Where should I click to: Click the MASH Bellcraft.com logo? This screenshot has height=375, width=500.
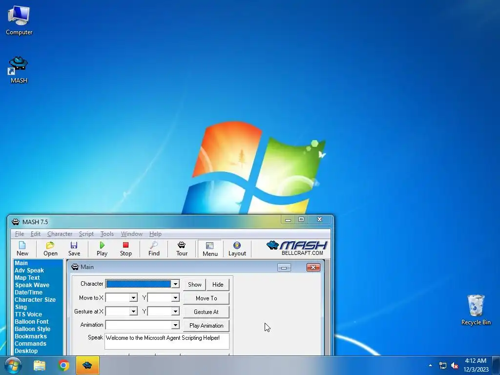297,249
